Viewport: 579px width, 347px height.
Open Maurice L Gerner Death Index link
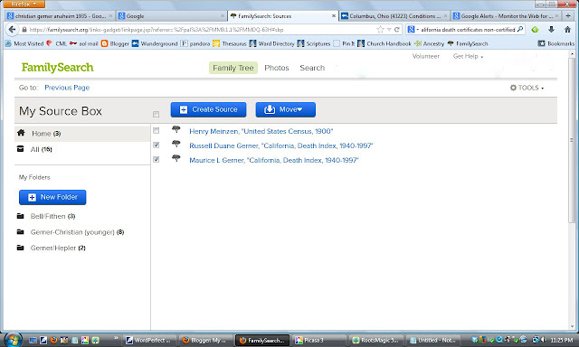[x=273, y=160]
